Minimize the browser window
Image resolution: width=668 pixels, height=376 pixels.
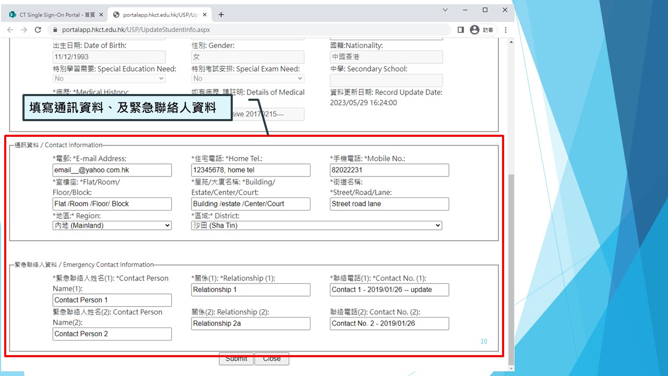[x=465, y=10]
